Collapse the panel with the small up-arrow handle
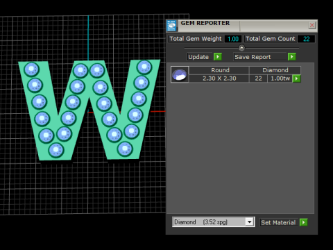This screenshot has width=333, height=250. pyautogui.click(x=241, y=48)
